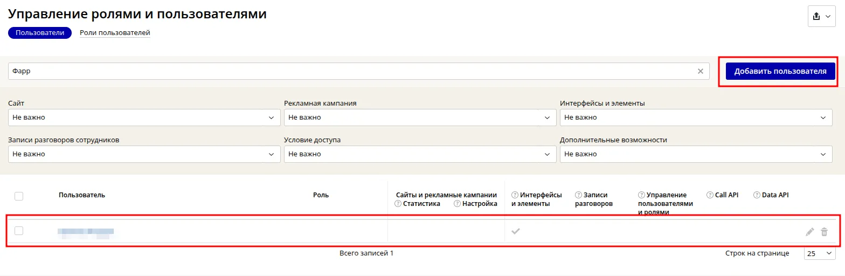Screen dimensions: 845x276
Task: Click help icon next to Настройка
Action: pos(458,204)
